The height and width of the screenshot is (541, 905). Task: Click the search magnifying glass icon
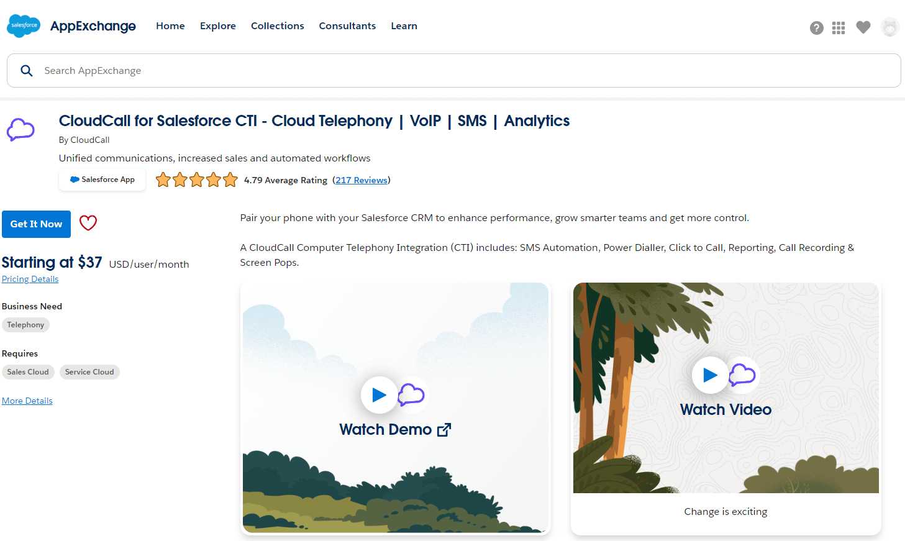click(27, 70)
